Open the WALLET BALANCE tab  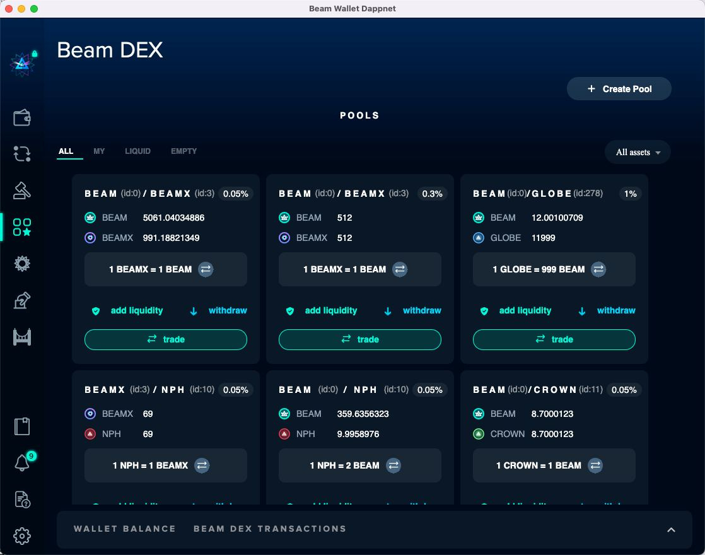125,529
